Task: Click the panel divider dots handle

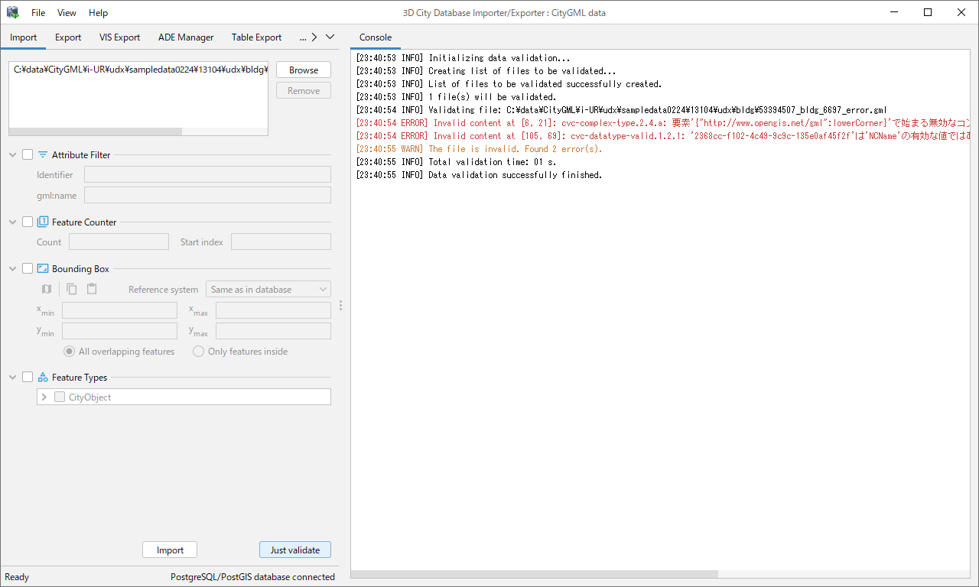Action: (340, 306)
